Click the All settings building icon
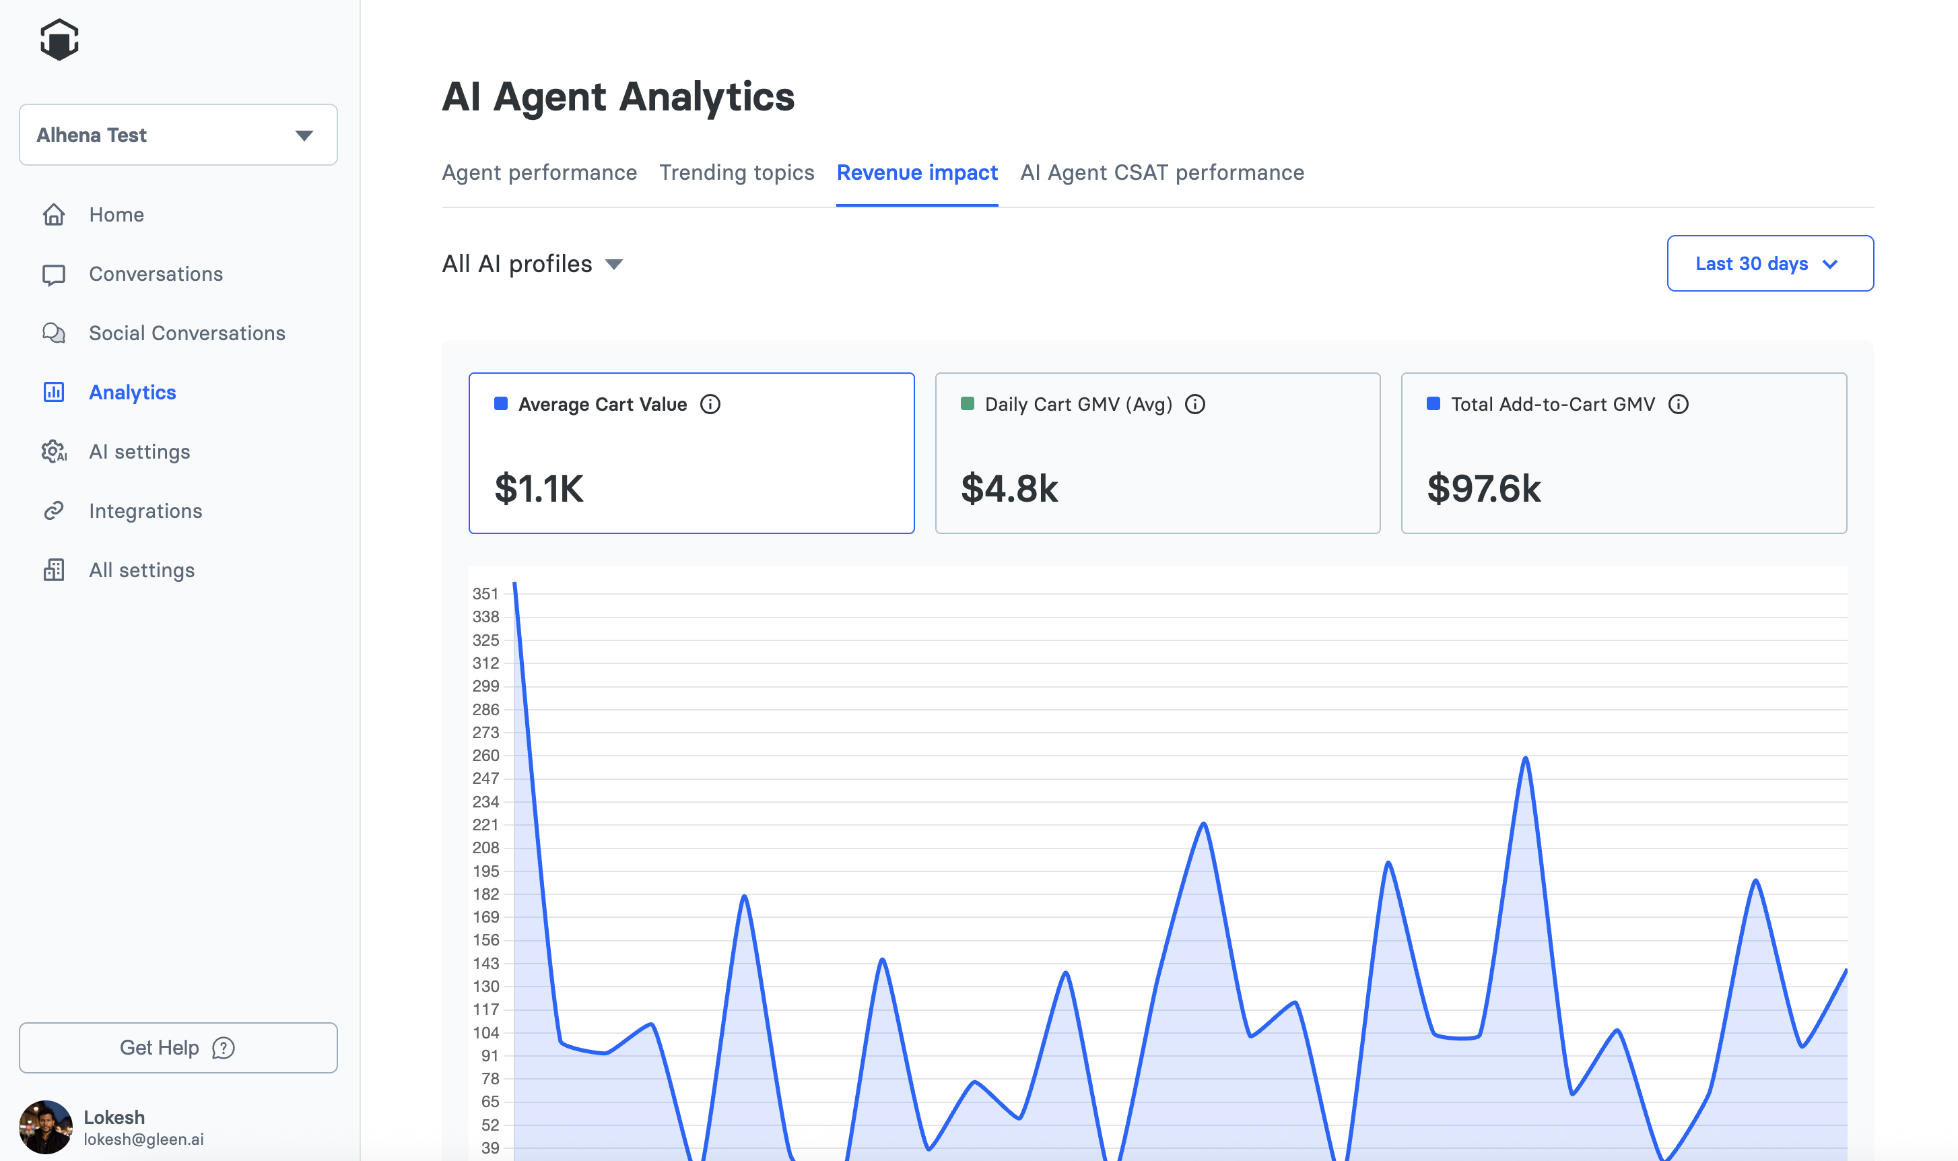Viewport: 1958px width, 1161px height. [x=53, y=570]
